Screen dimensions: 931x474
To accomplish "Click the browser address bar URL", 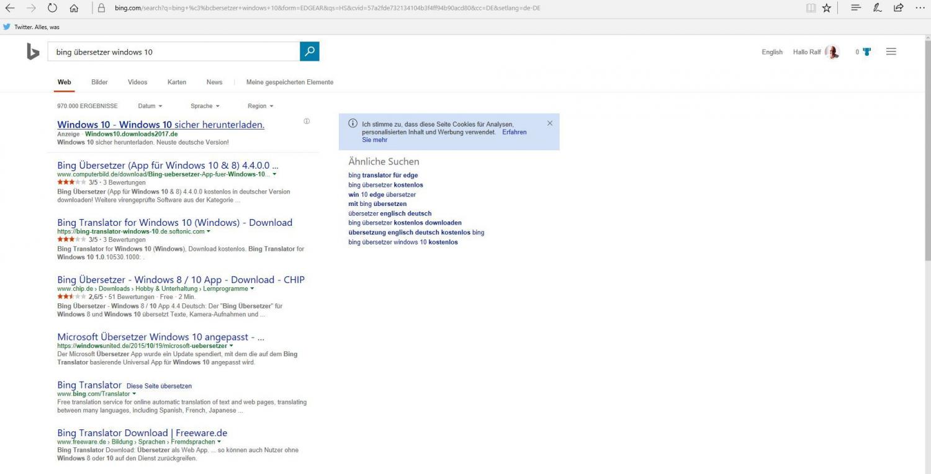I will coord(328,8).
